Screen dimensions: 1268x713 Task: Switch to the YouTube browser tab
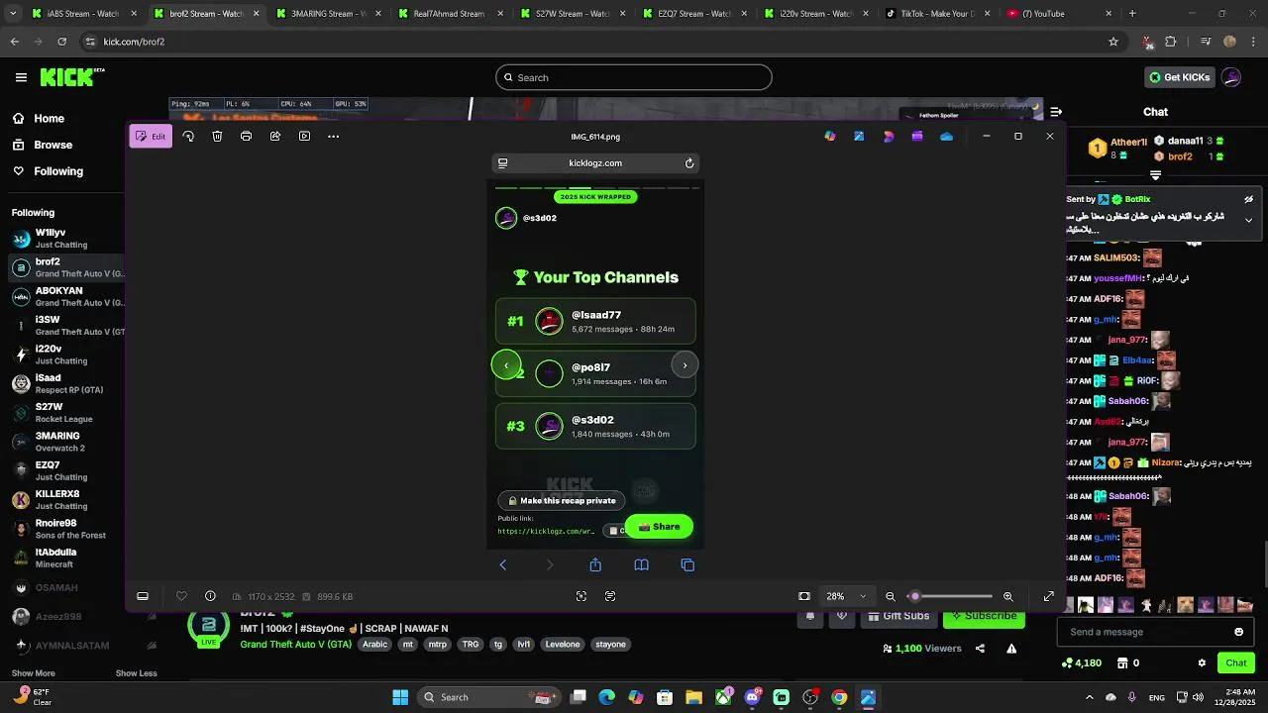coord(1057,14)
